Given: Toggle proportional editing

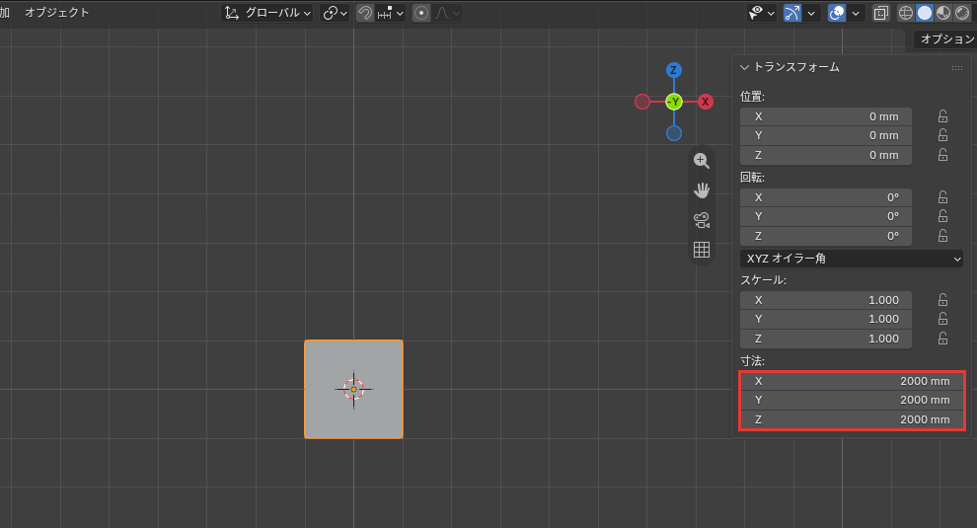Looking at the screenshot, I should (x=421, y=13).
